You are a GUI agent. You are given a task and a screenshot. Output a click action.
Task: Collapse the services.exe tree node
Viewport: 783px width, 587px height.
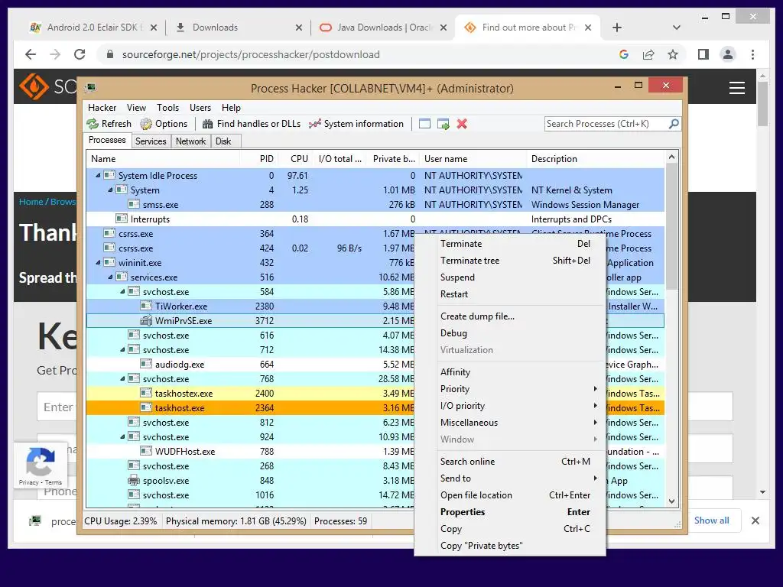pos(110,277)
